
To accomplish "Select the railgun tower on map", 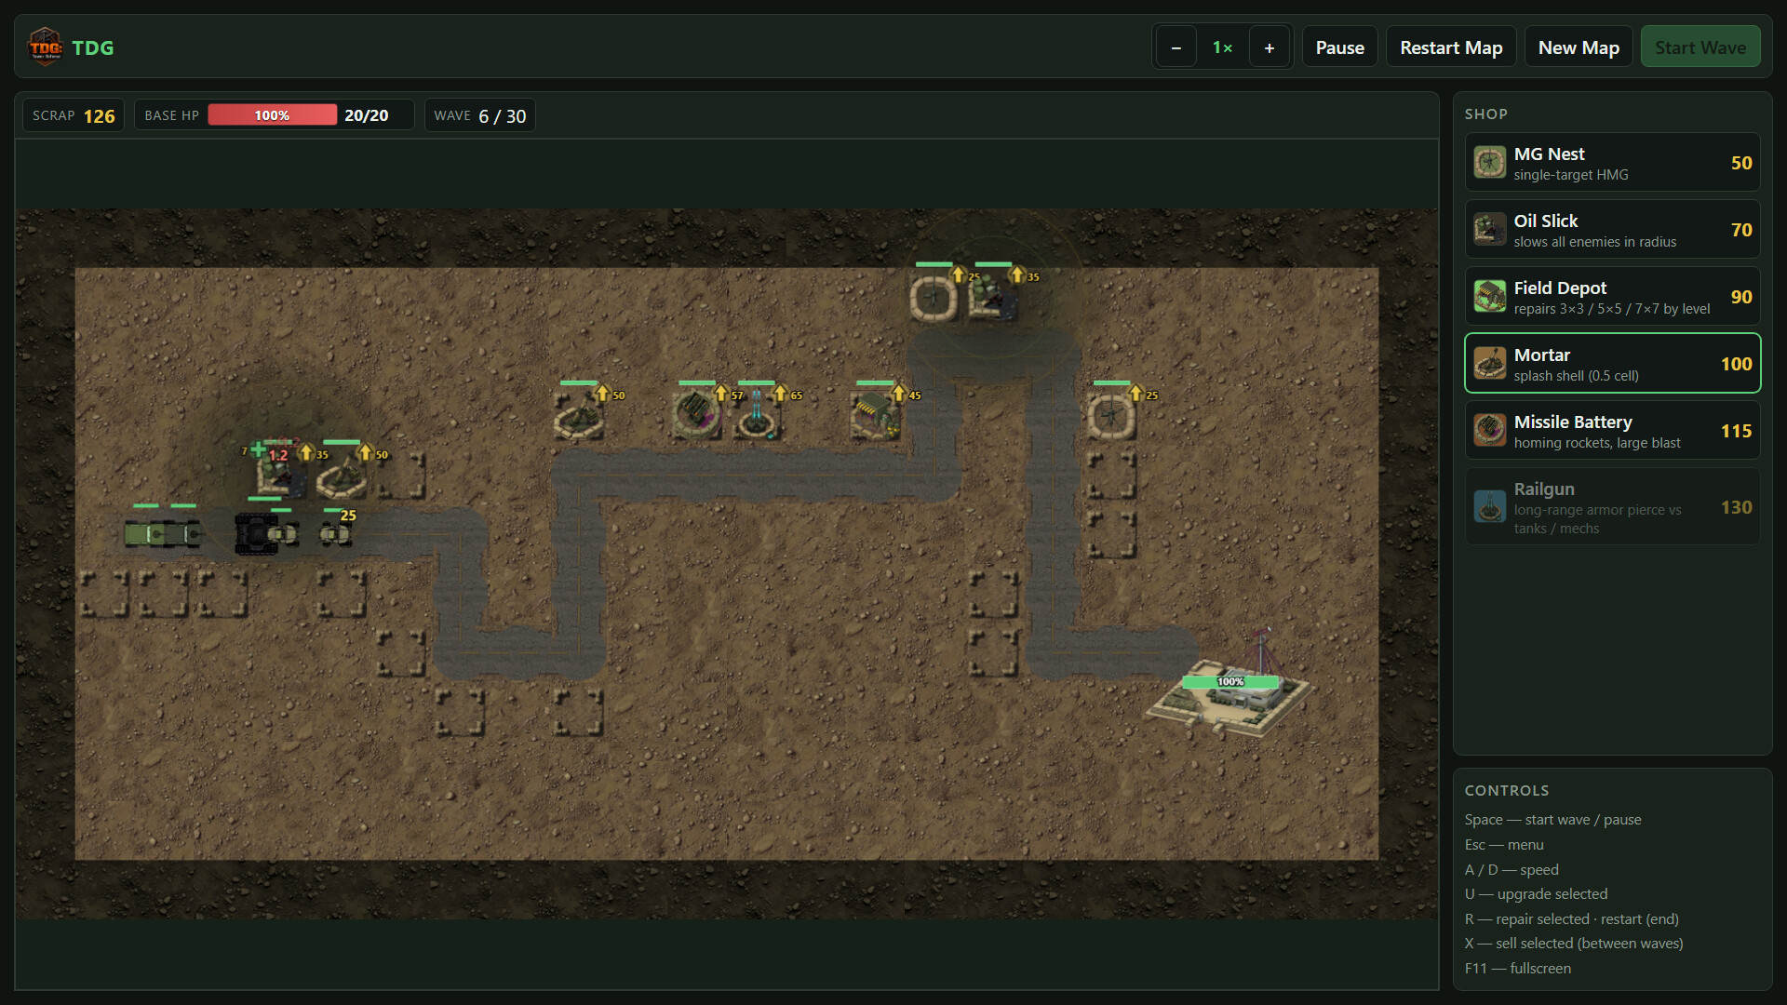I will tap(756, 416).
